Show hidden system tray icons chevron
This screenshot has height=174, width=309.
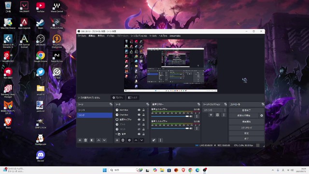click(x=272, y=170)
